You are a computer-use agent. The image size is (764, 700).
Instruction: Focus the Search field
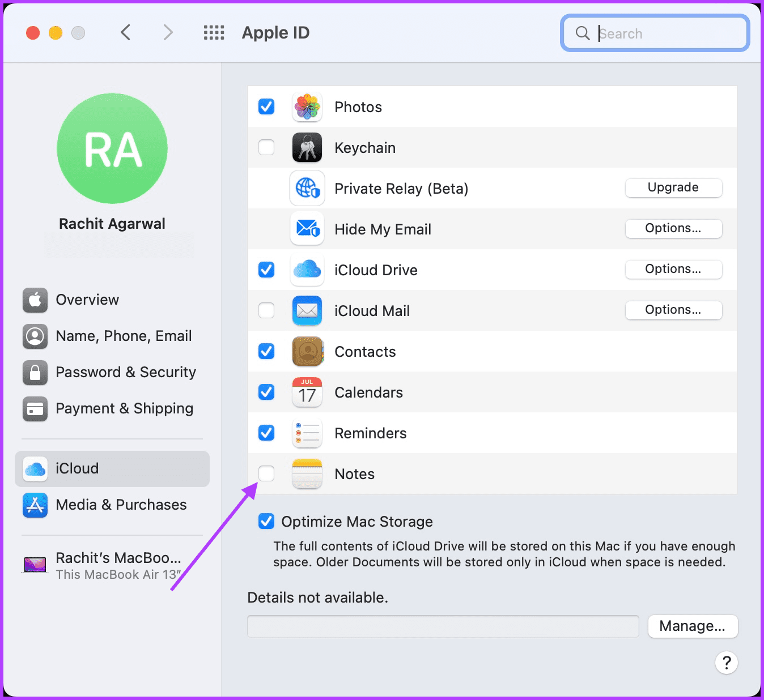click(x=655, y=33)
